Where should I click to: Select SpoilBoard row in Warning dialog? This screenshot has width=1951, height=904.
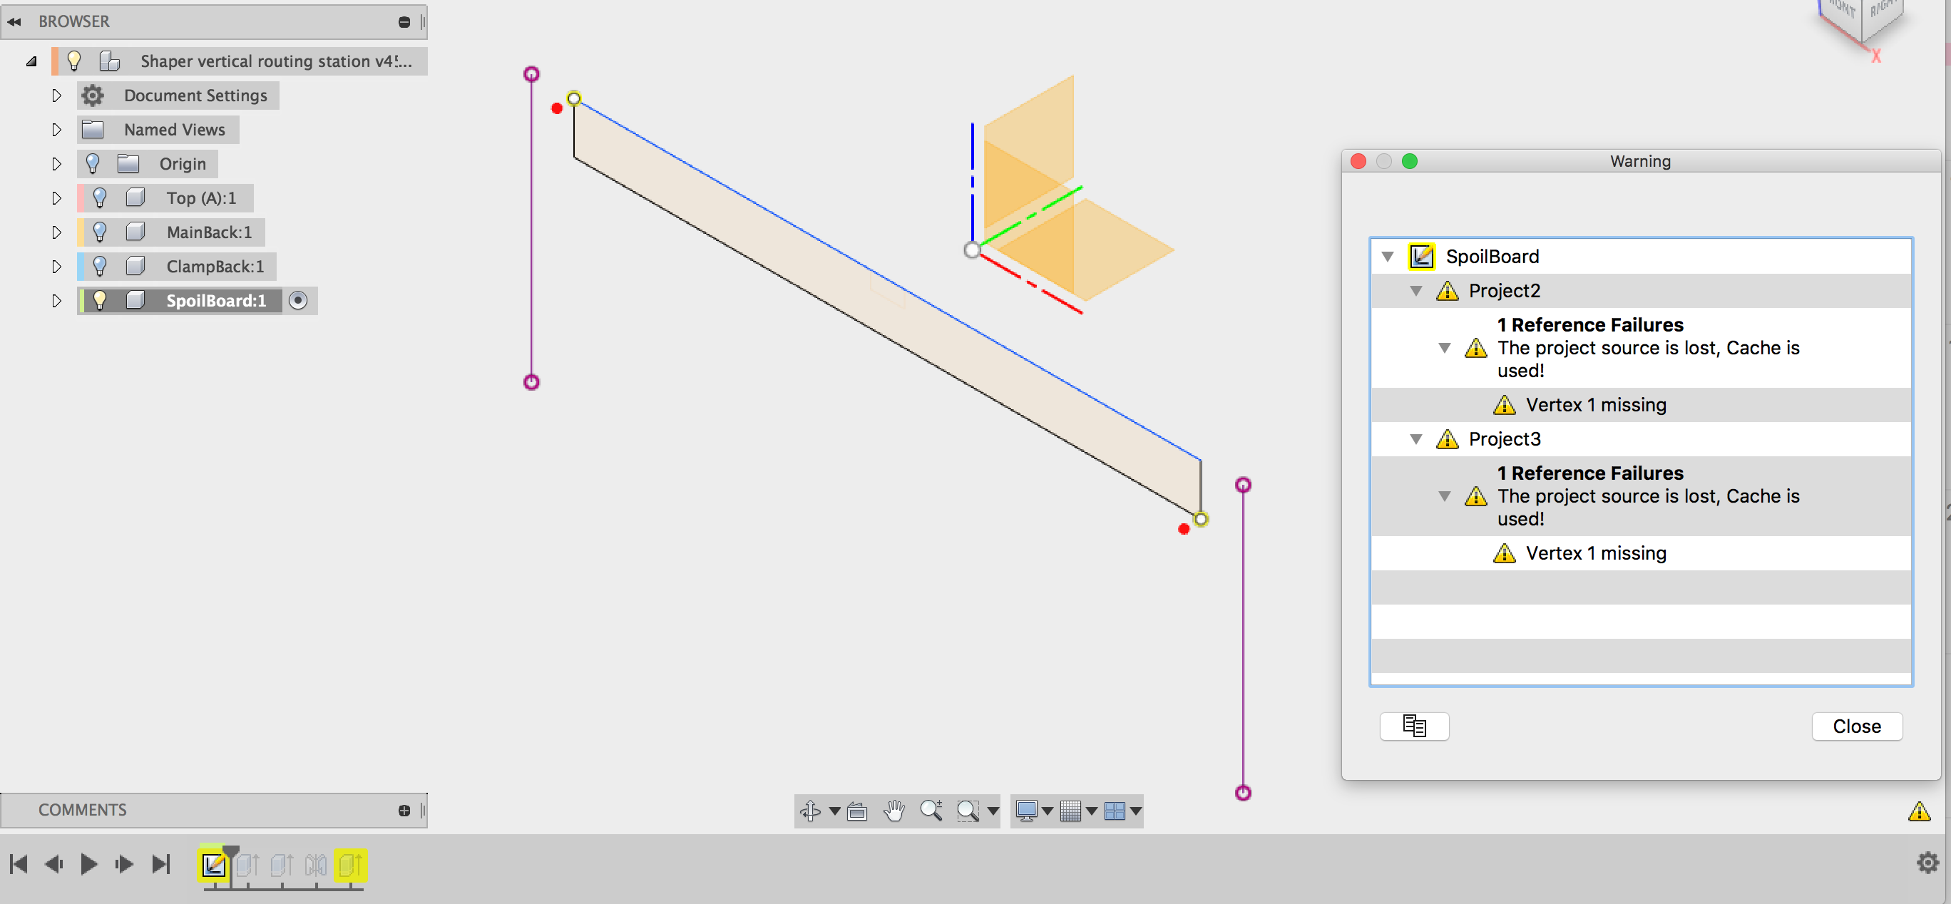[1641, 257]
